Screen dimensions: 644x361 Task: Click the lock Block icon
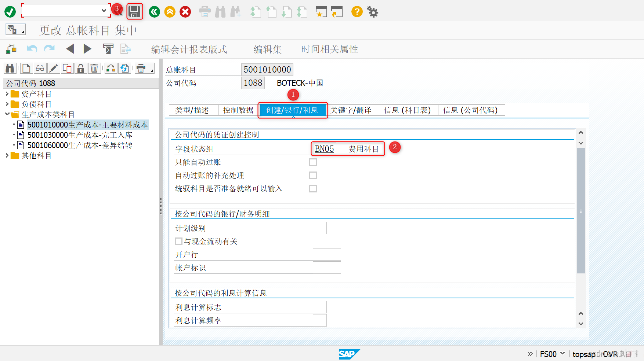click(x=80, y=68)
